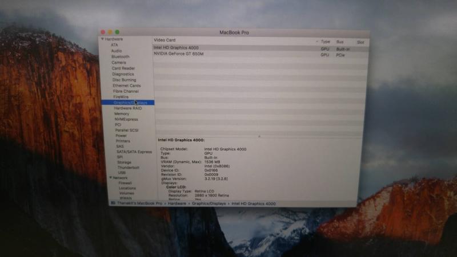Click the gMux Version value 3.2.19
The height and width of the screenshot is (257, 457).
click(216, 179)
